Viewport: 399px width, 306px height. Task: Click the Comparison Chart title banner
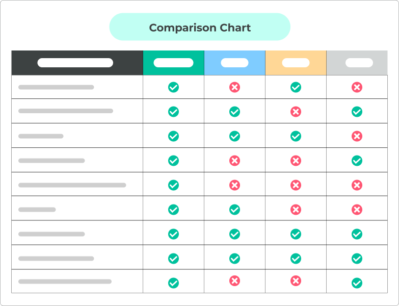[200, 27]
